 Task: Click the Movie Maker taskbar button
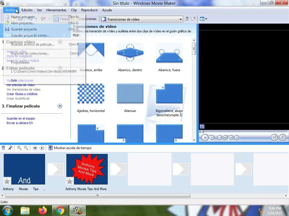[77, 210]
